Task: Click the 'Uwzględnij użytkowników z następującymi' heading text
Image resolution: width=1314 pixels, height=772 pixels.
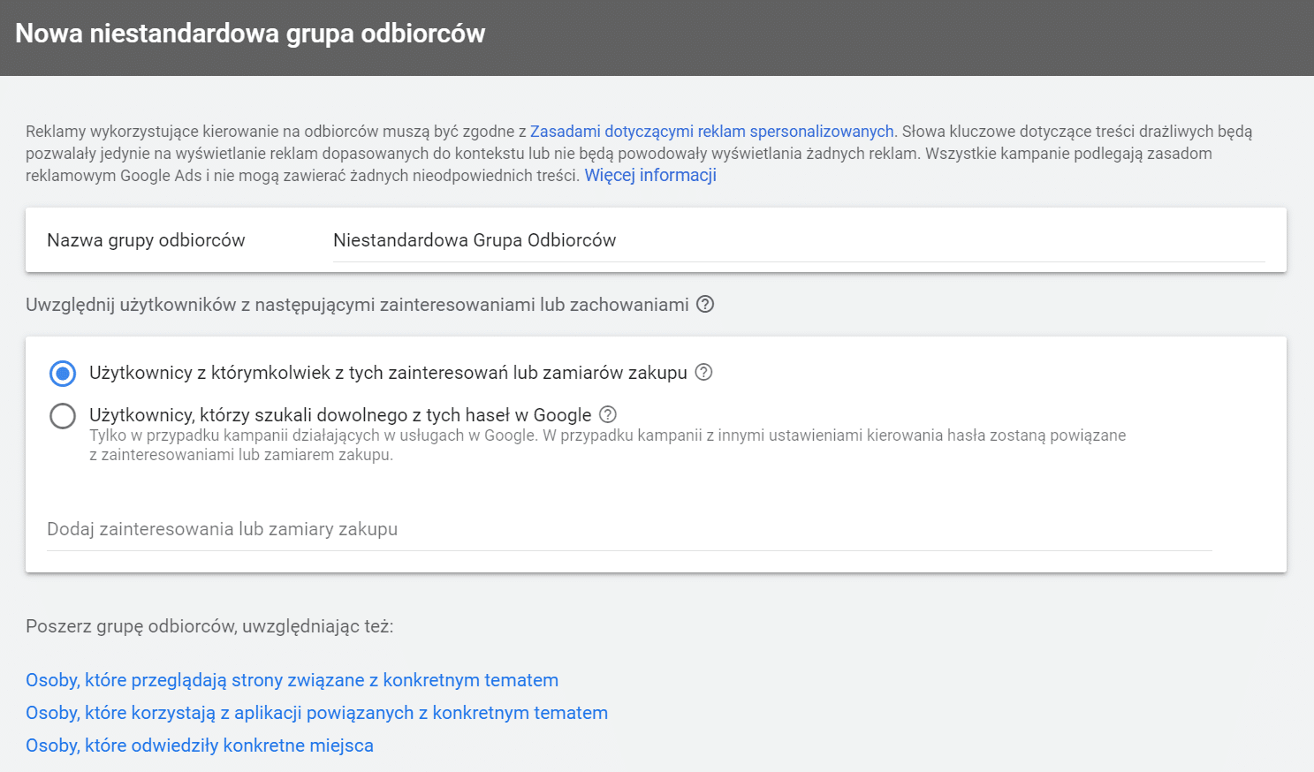Action: (357, 305)
